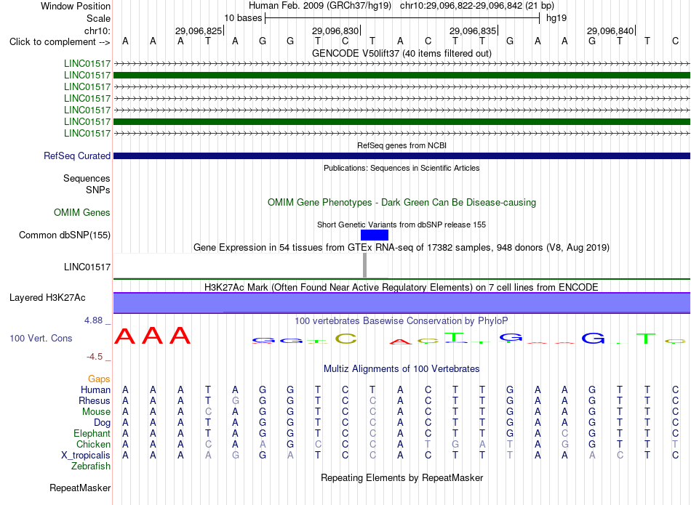
Task: Open the 100 Vert. Cons label
Action: (x=41, y=338)
